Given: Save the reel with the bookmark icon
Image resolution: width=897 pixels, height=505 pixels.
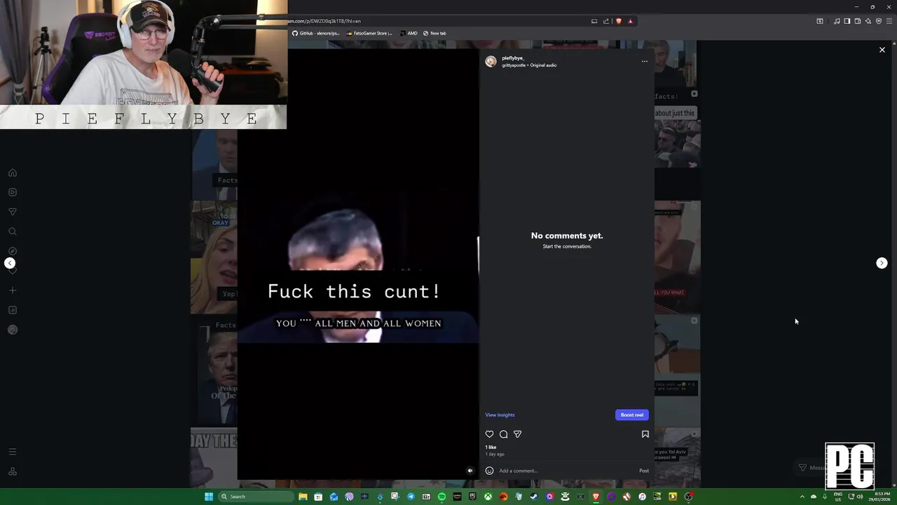Looking at the screenshot, I should tap(645, 434).
